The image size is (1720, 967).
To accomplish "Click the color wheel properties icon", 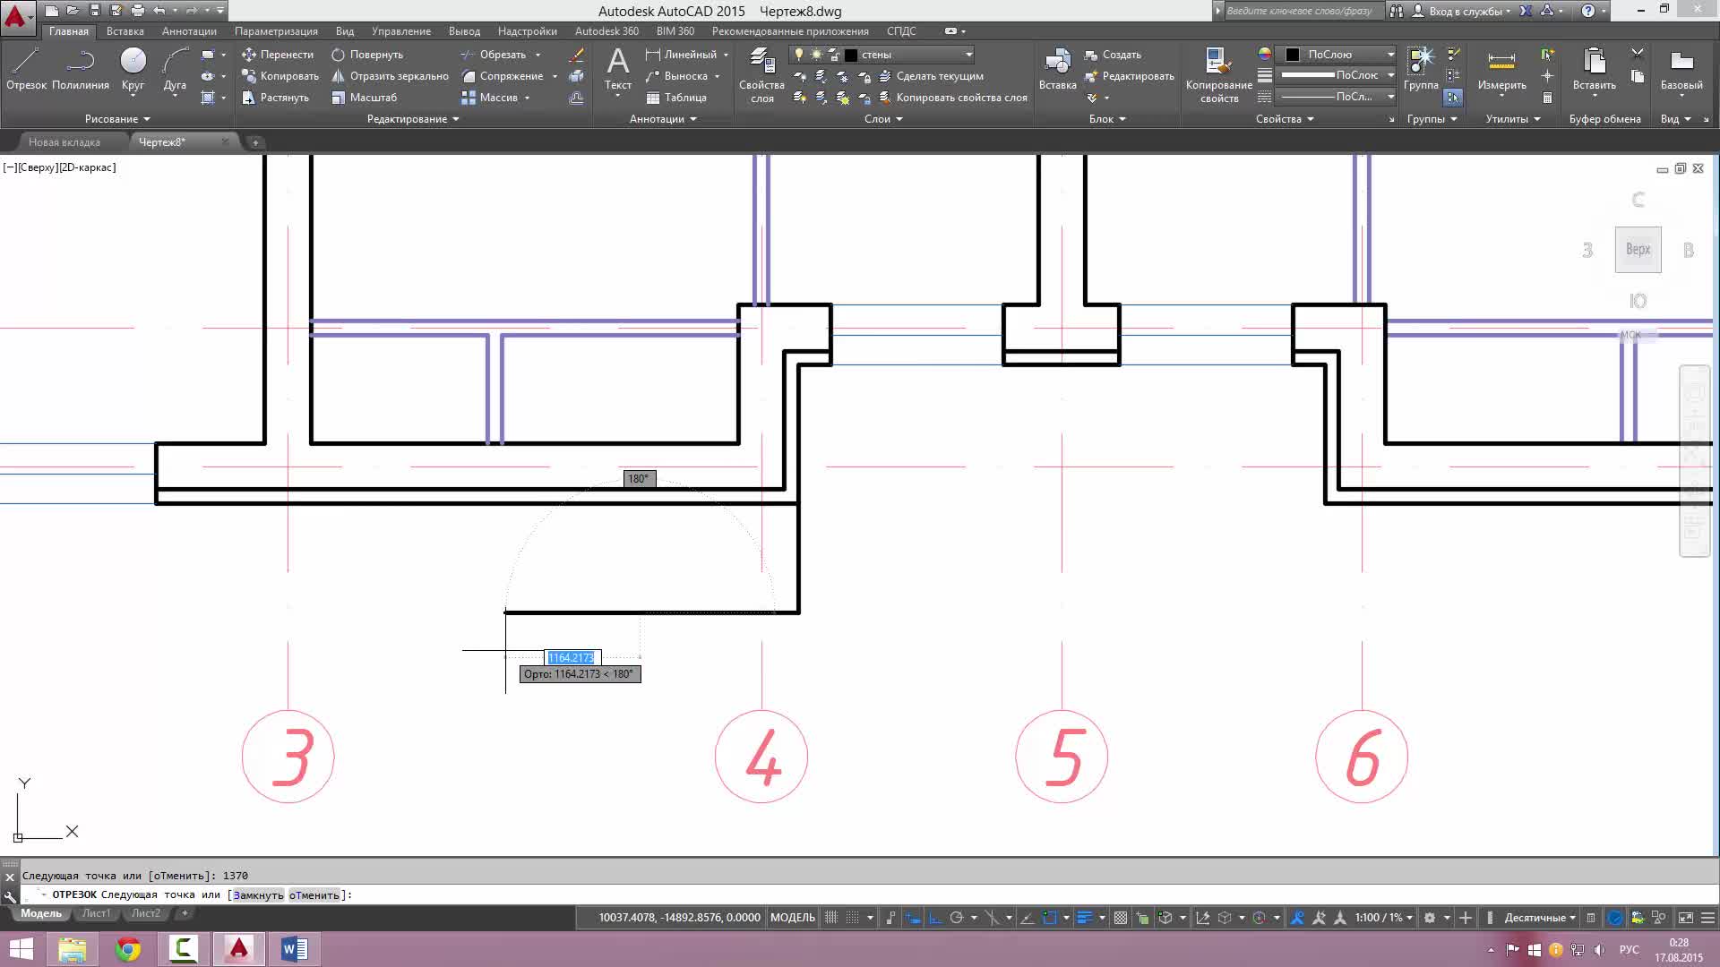I will (1264, 55).
